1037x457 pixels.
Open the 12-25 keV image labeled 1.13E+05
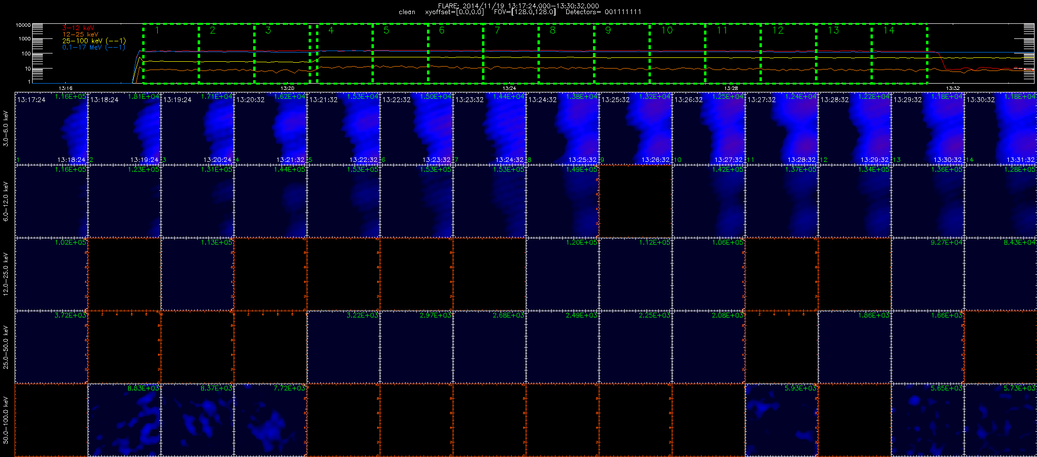pos(198,274)
